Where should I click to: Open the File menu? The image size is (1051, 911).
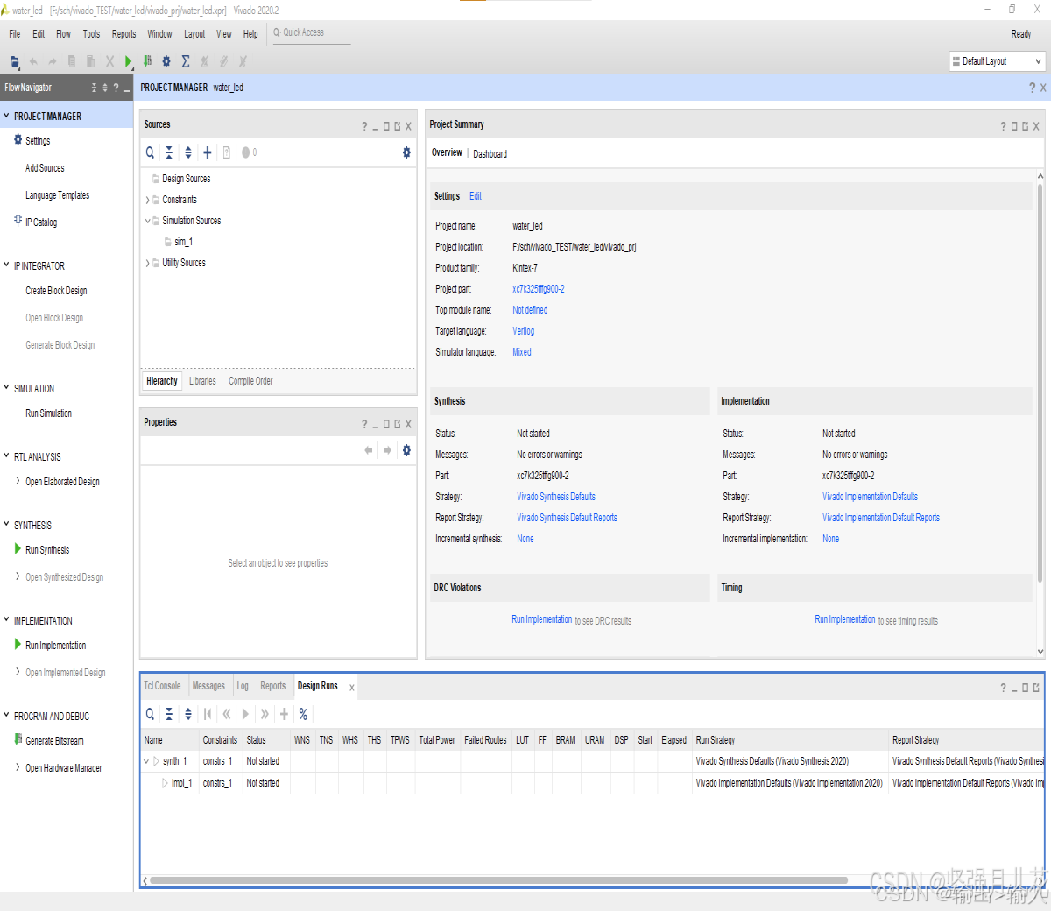point(15,34)
